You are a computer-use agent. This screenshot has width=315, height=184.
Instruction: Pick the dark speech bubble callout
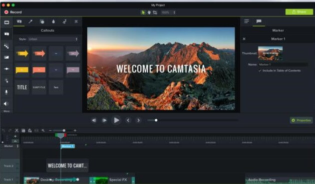56,70
